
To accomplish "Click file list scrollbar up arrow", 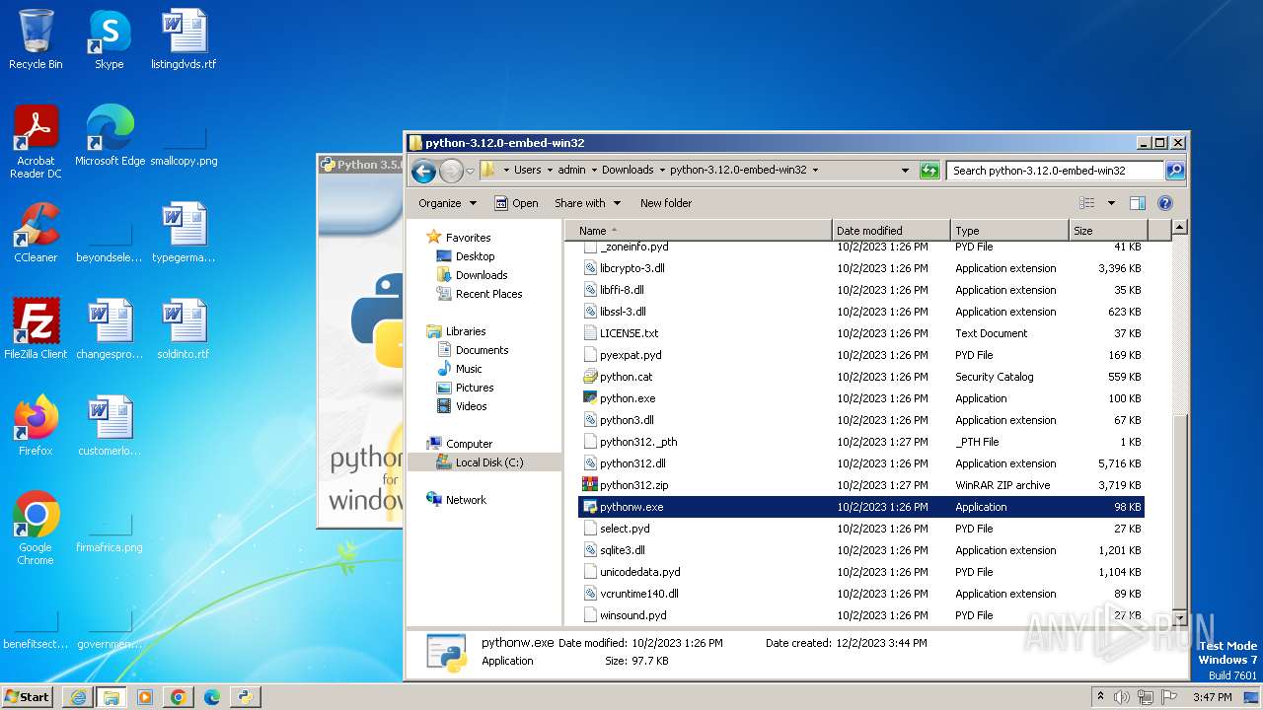I will 1179,228.
